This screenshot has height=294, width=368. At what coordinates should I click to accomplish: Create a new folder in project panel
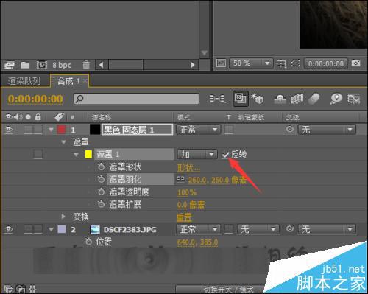pos(25,65)
